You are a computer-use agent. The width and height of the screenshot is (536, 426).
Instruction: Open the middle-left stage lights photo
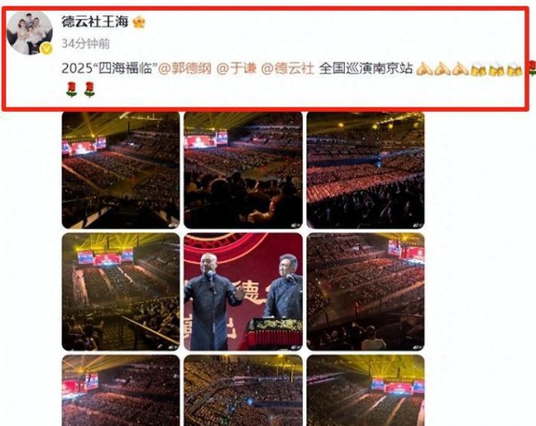click(121, 292)
